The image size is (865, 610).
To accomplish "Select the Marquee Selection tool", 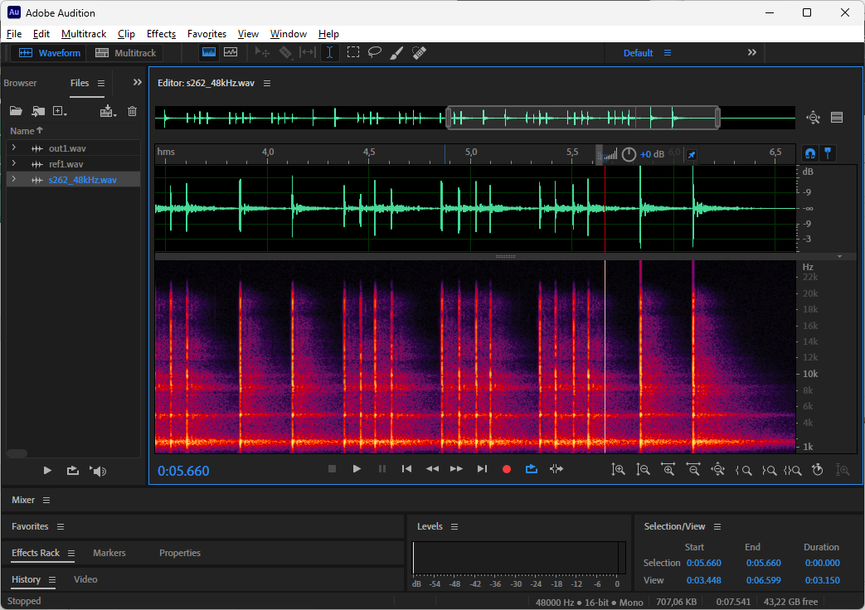I will [353, 52].
